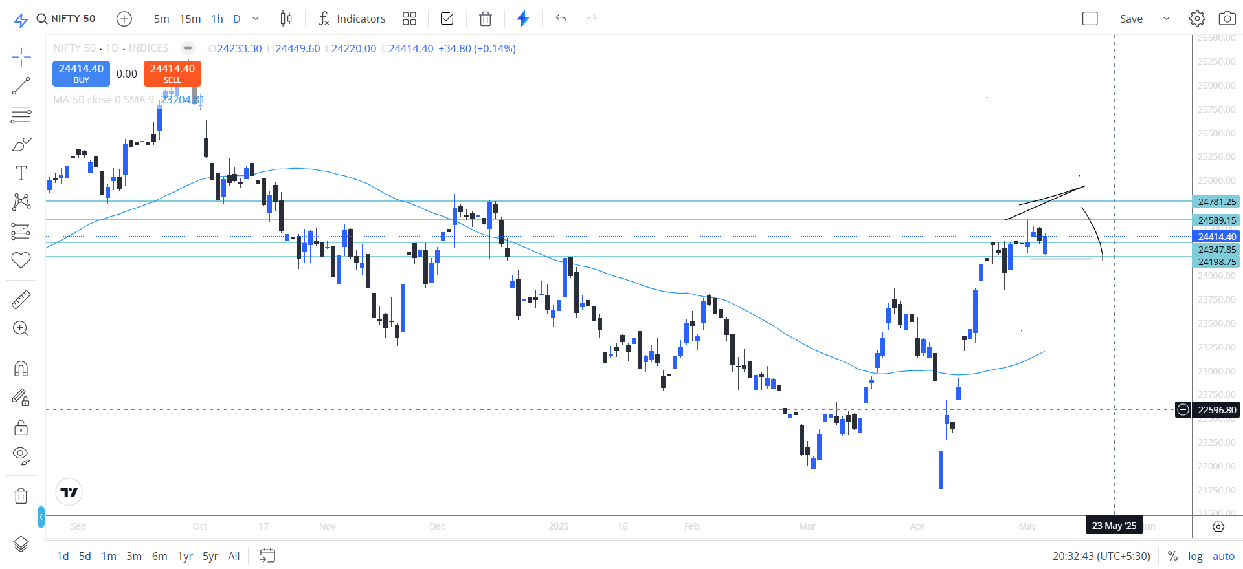Open the indicator templates grid icon

409,19
